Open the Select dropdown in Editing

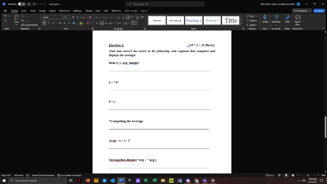click(x=252, y=25)
